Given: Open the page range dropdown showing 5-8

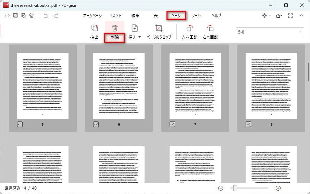Looking at the screenshot, I should tap(270, 32).
